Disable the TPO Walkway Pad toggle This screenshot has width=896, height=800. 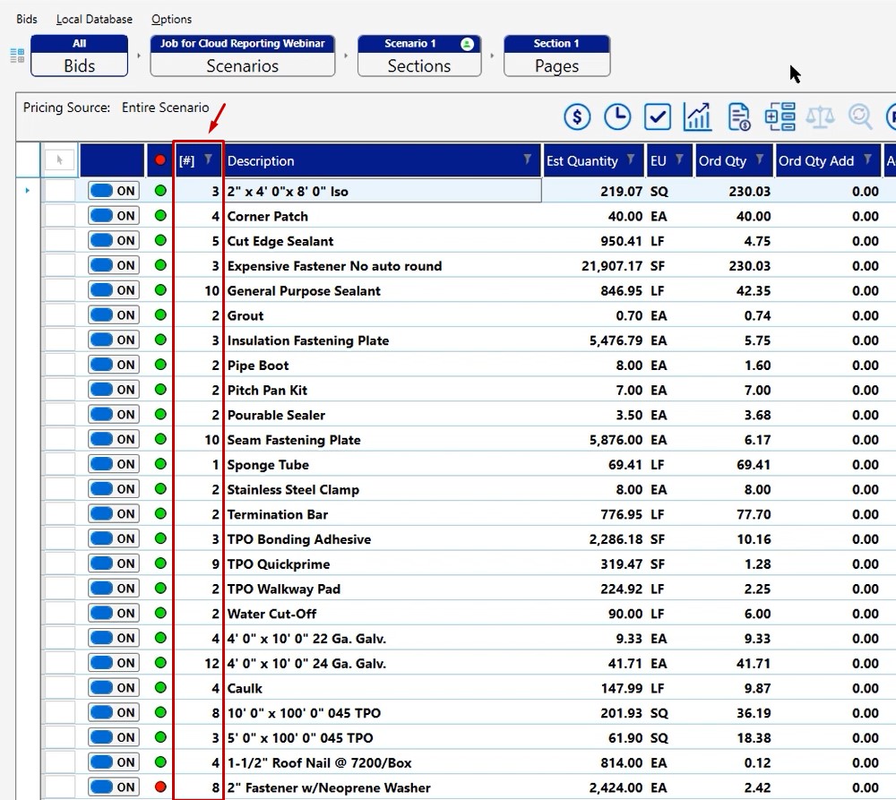point(113,589)
